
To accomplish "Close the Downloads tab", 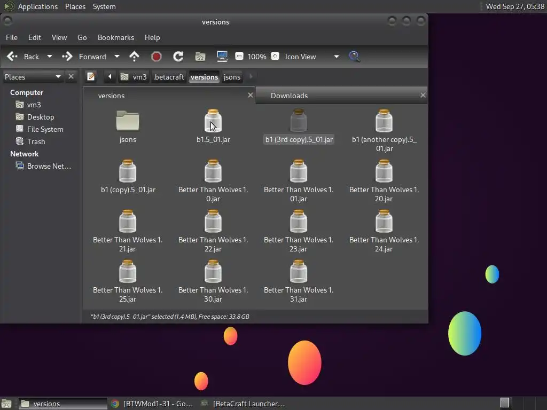I will pos(423,95).
